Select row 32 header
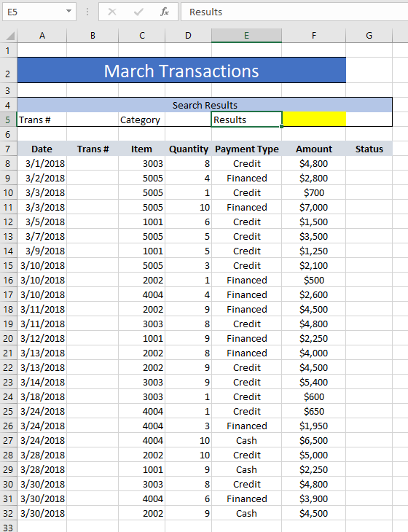The image size is (408, 532). pos(8,513)
